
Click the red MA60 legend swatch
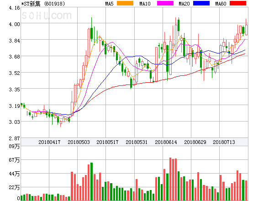point(238,3)
